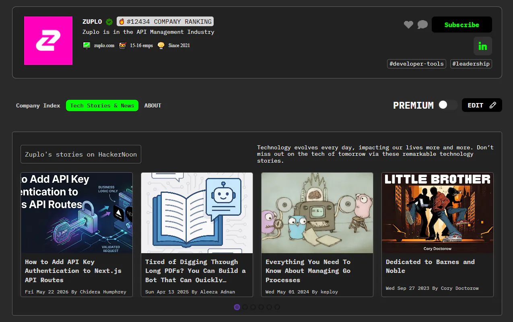This screenshot has height=322, width=513.
Task: Click the pencil icon in the EDIT button
Action: pyautogui.click(x=493, y=105)
